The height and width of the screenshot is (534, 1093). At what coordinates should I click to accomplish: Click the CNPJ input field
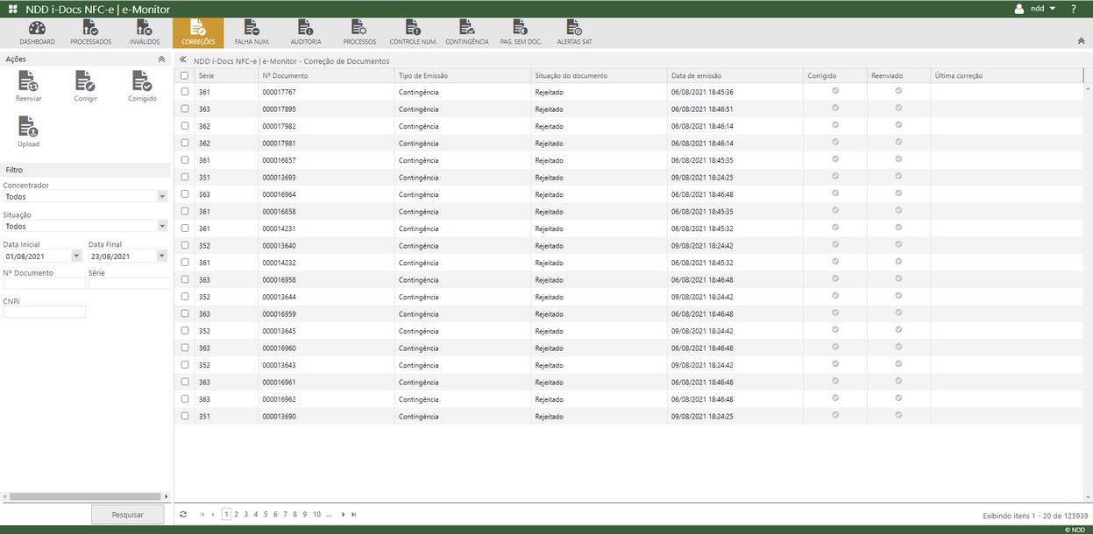click(44, 311)
